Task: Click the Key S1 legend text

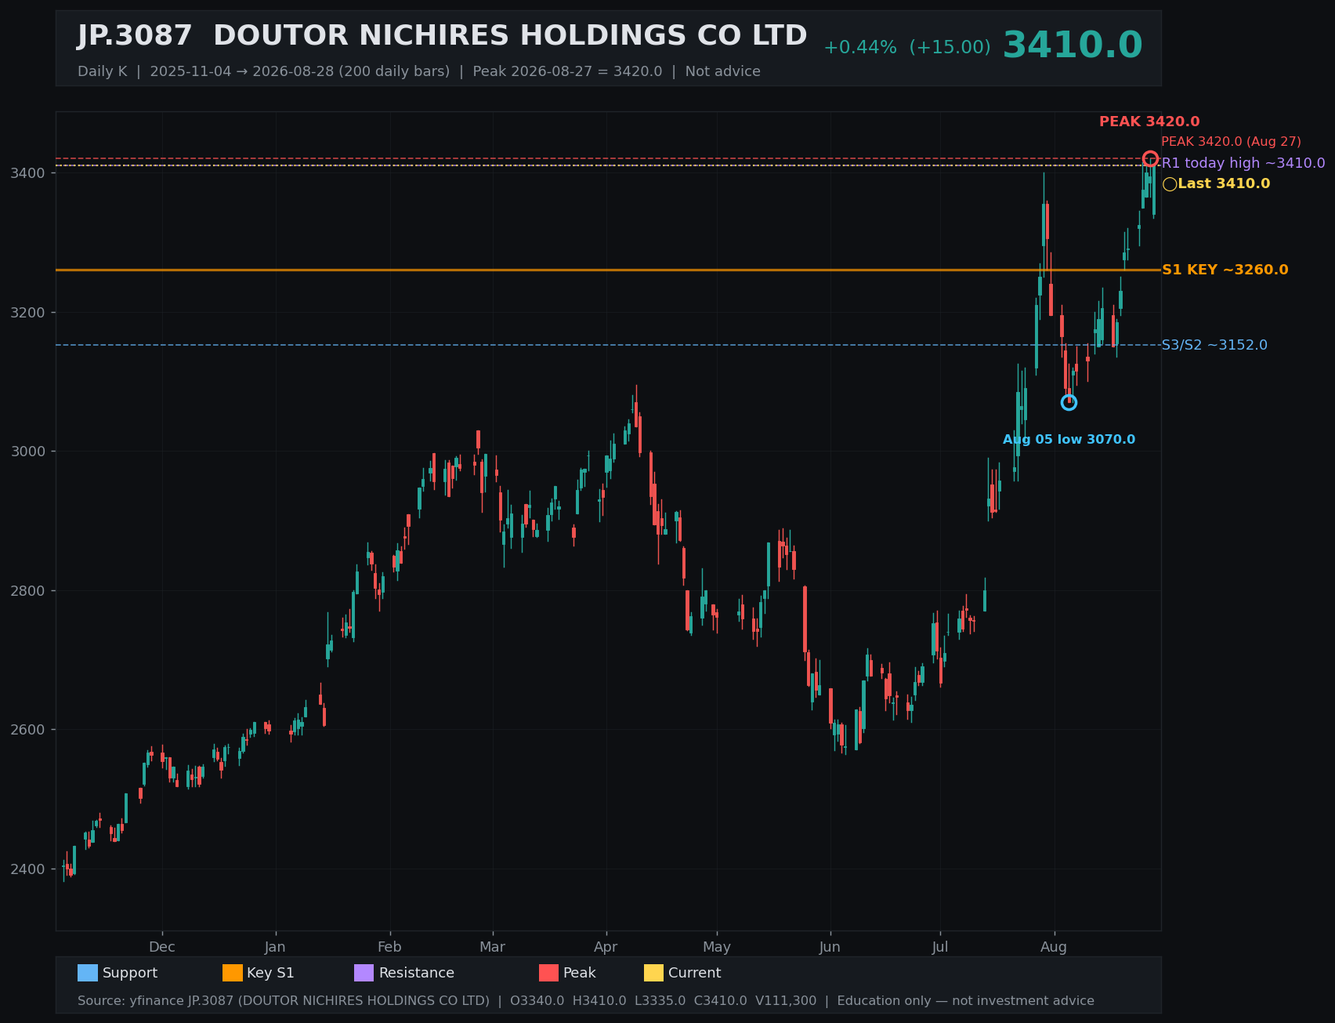Action: 270,973
